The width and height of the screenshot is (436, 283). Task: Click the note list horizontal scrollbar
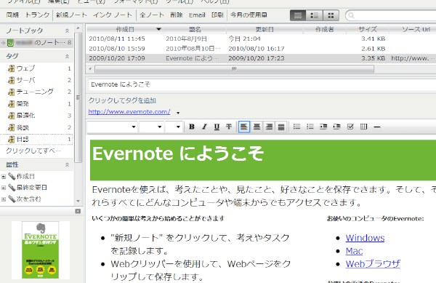pyautogui.click(x=234, y=69)
